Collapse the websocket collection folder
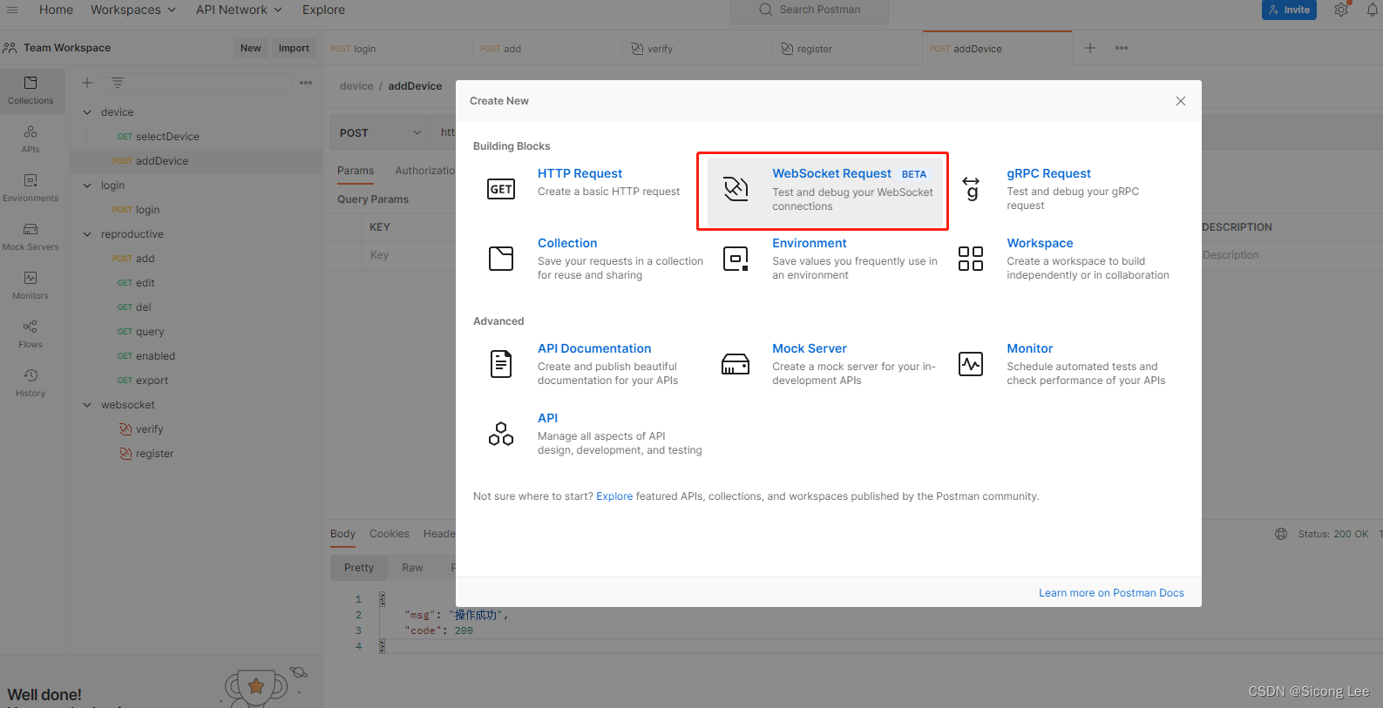1383x708 pixels. (x=87, y=405)
